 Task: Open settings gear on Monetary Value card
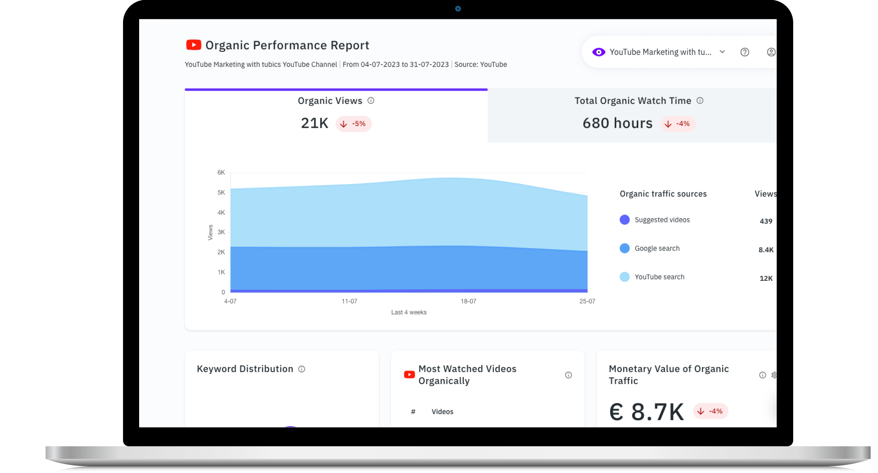click(x=774, y=375)
